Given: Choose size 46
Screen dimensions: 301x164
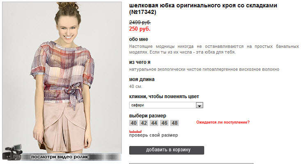Looking at the screenshot, I should 164,123.
